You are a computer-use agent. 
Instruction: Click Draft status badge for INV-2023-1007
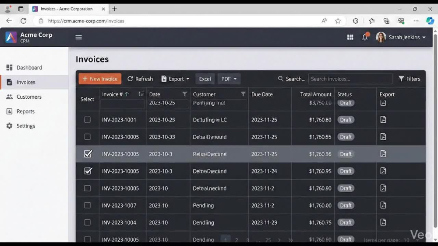346,205
